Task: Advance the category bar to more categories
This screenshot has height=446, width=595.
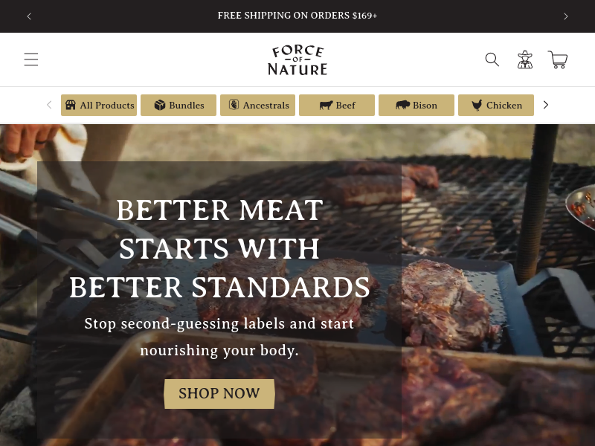Action: [546, 105]
